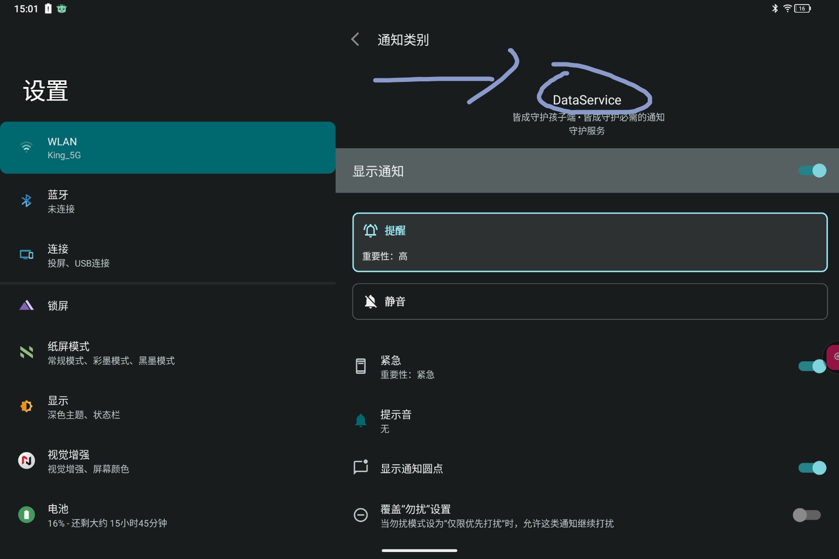Screen dimensions: 839x559
Task: Tap the 视觉增强 round icon
Action: (26, 460)
